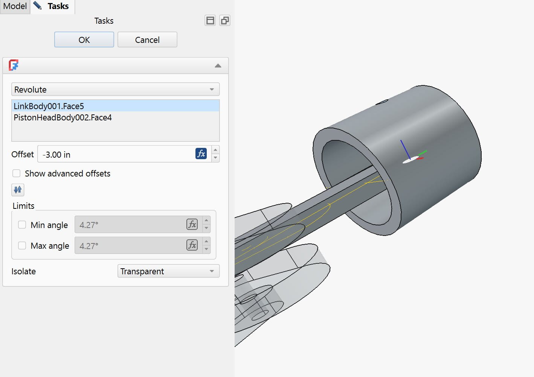Open the Revolute joint type dropdown
The image size is (534, 377).
pyautogui.click(x=115, y=90)
